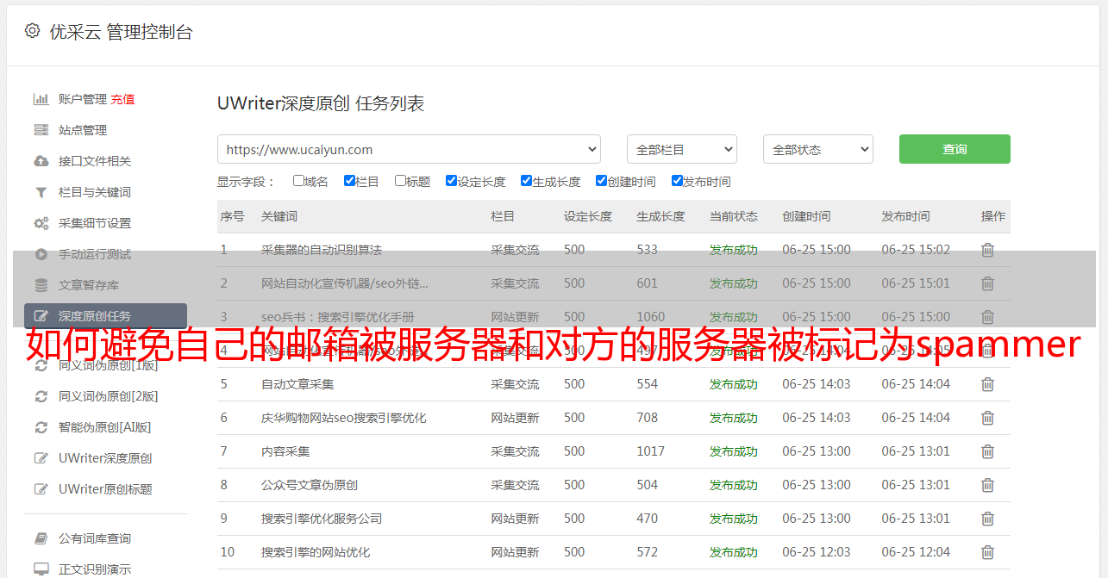Click the gears icon for 采集细节设置

click(x=41, y=223)
